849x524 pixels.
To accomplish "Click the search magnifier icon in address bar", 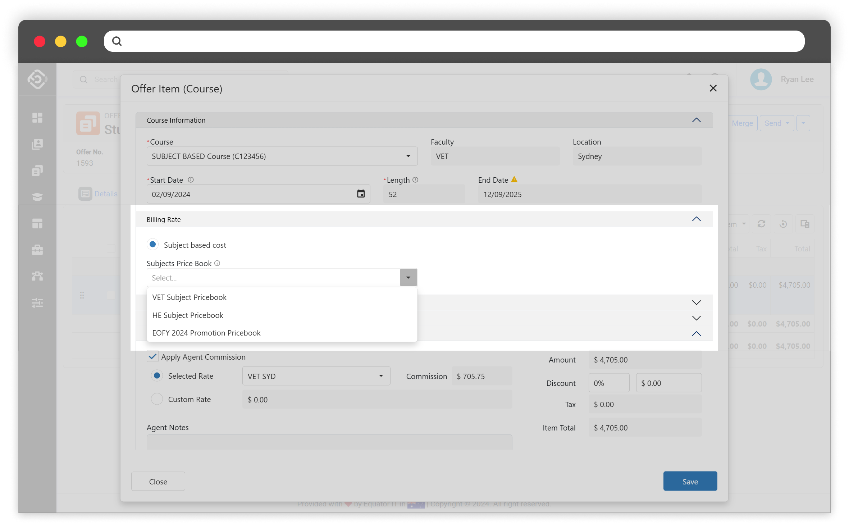I will (117, 41).
